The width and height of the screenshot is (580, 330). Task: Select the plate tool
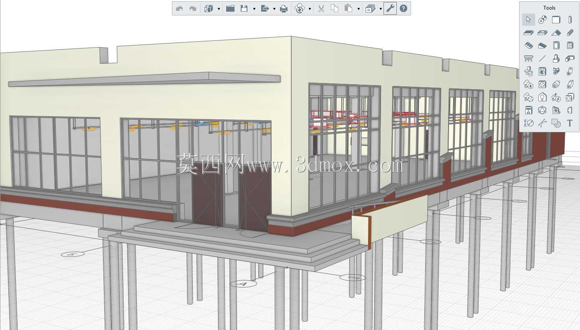(570, 111)
